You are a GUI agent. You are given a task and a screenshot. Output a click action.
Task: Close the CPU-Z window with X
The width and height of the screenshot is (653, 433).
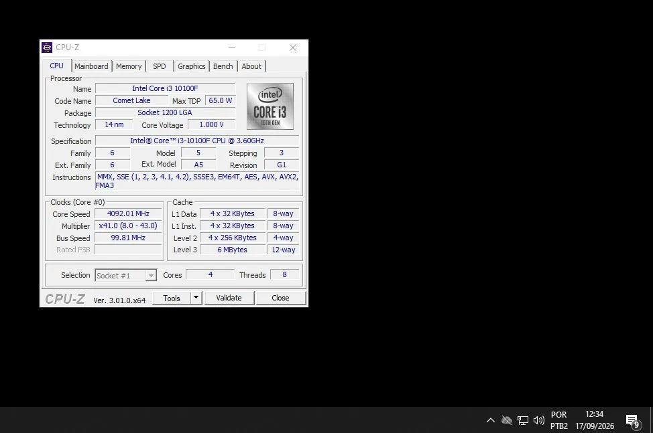pos(293,48)
